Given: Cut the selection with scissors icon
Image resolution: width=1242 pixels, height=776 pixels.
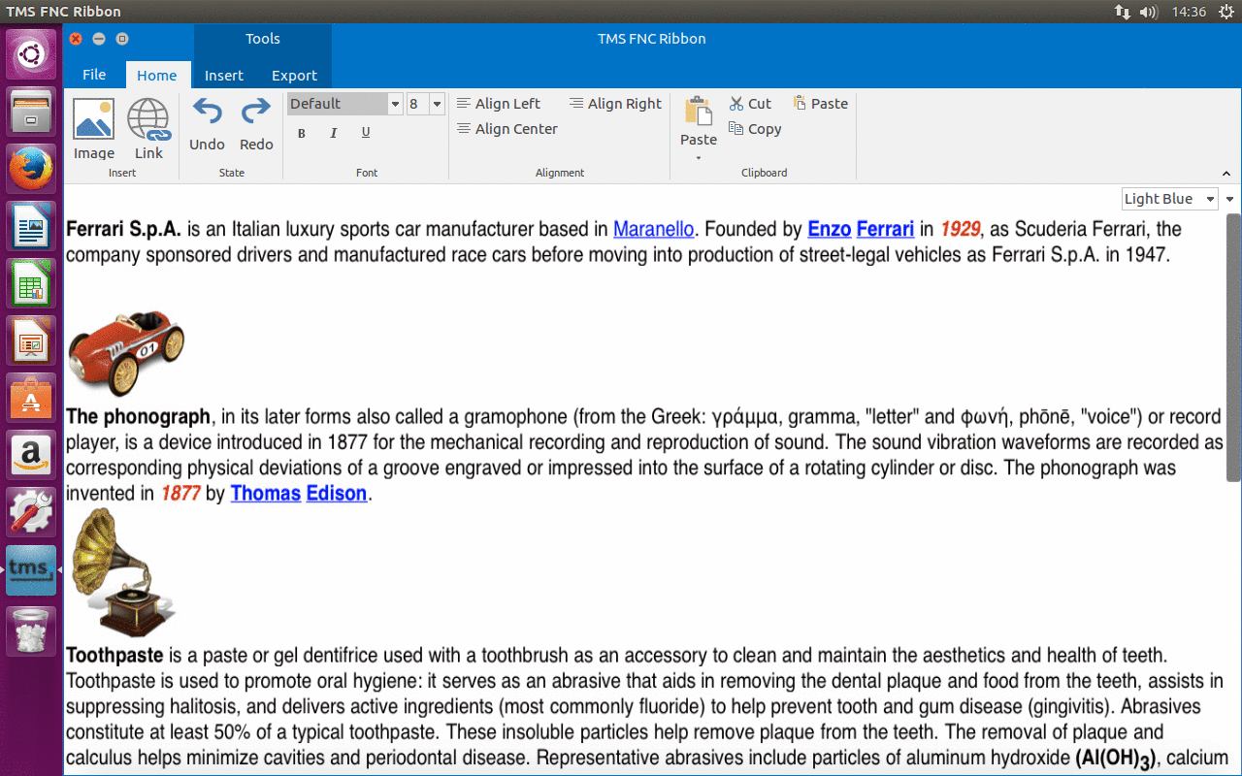Looking at the screenshot, I should point(750,104).
